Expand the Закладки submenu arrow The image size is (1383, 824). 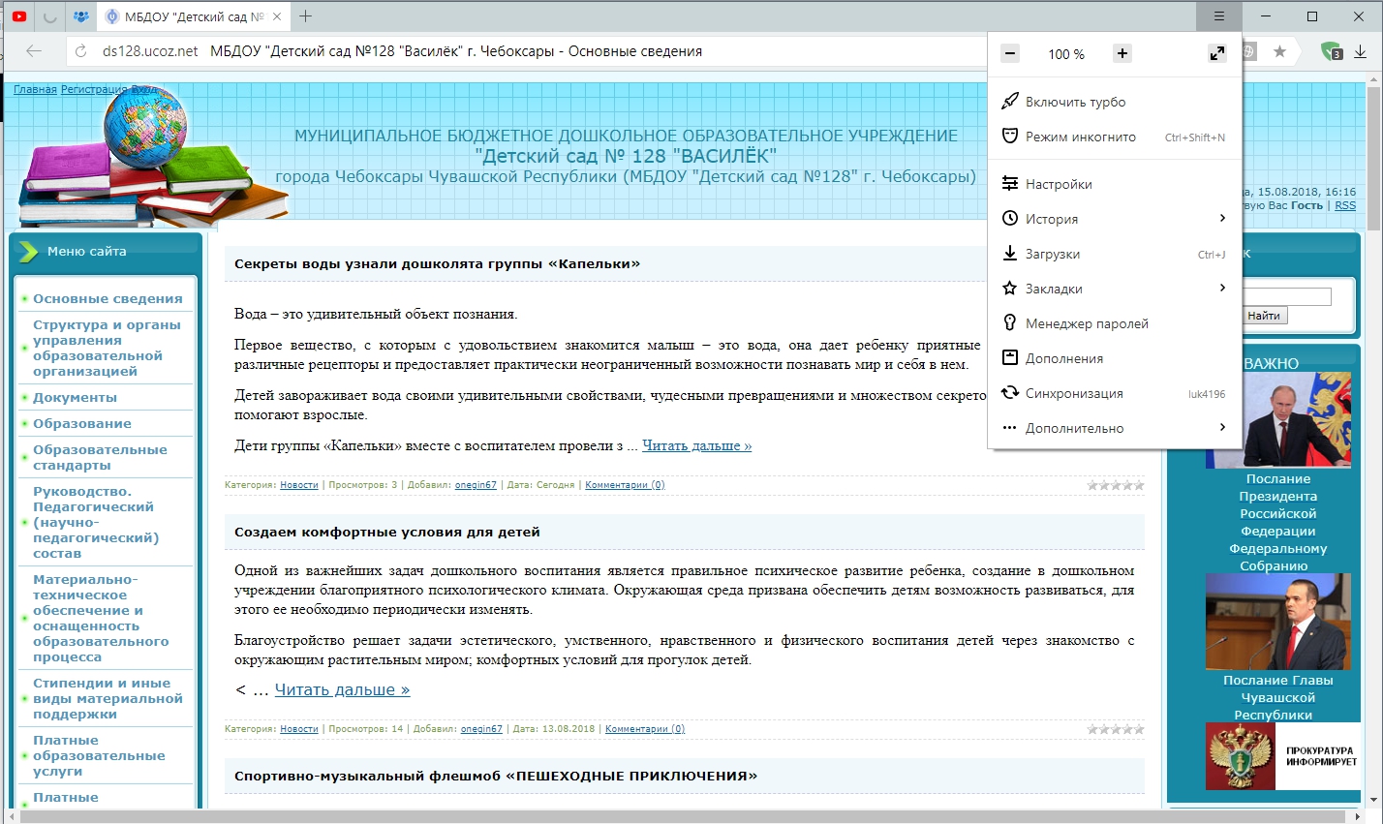(x=1222, y=289)
